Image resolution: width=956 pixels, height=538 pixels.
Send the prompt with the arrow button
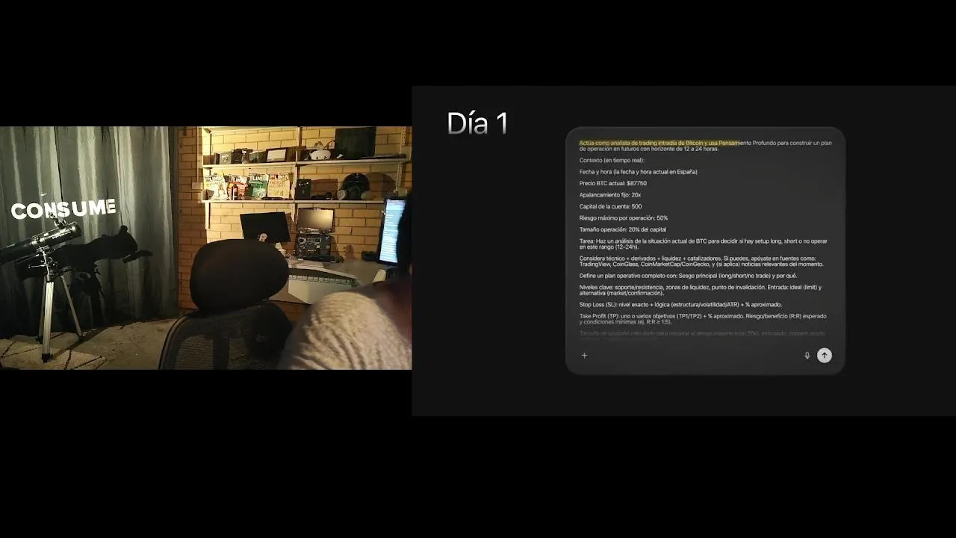[824, 356]
